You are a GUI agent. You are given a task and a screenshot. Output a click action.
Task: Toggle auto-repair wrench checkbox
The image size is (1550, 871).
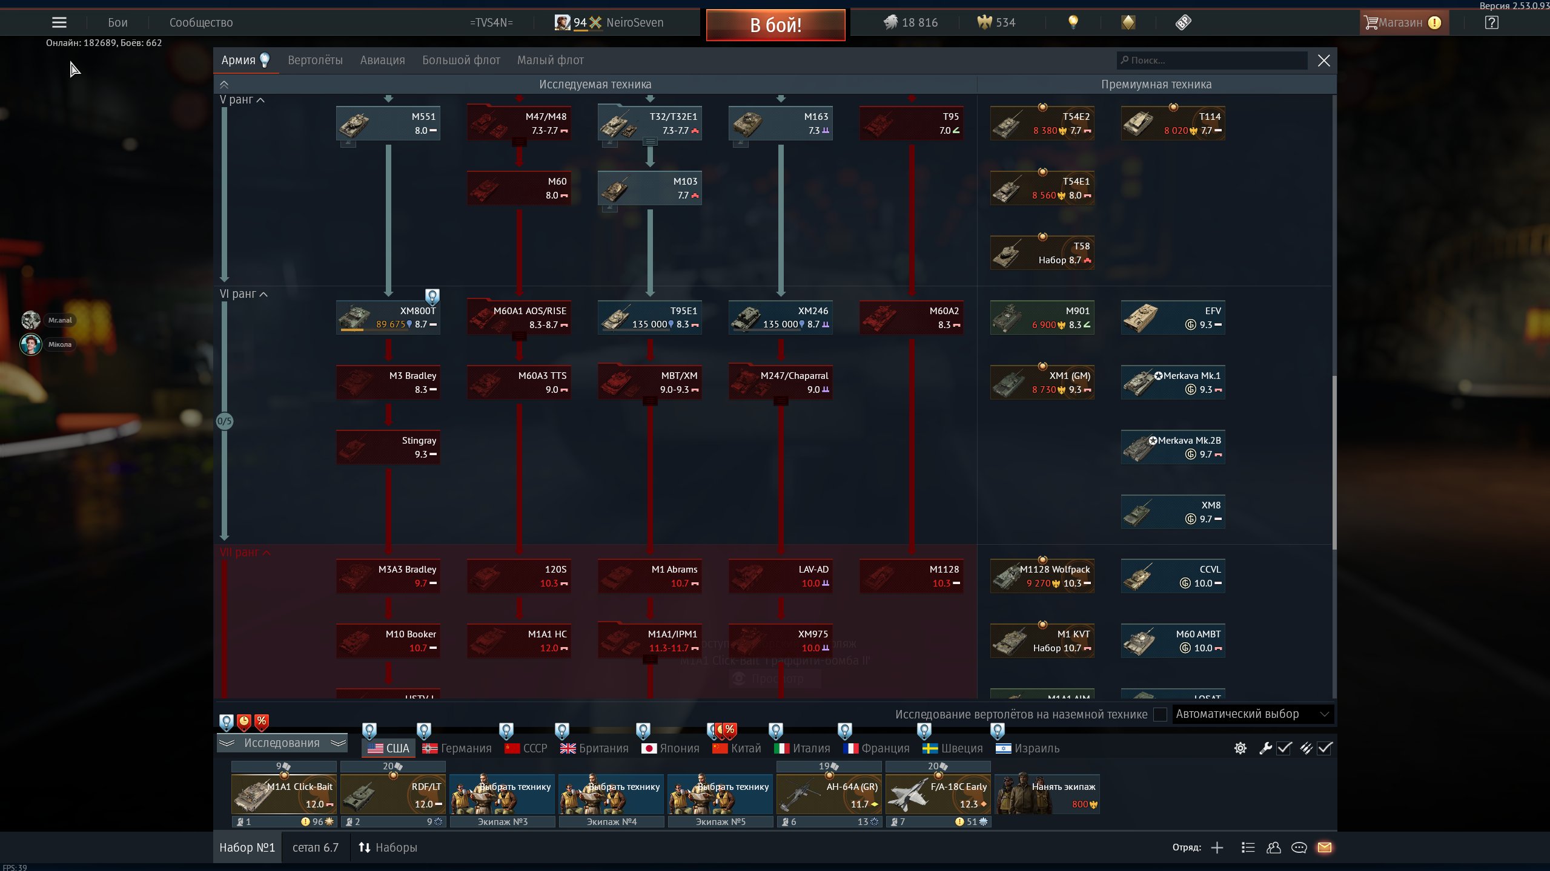[x=1284, y=748]
